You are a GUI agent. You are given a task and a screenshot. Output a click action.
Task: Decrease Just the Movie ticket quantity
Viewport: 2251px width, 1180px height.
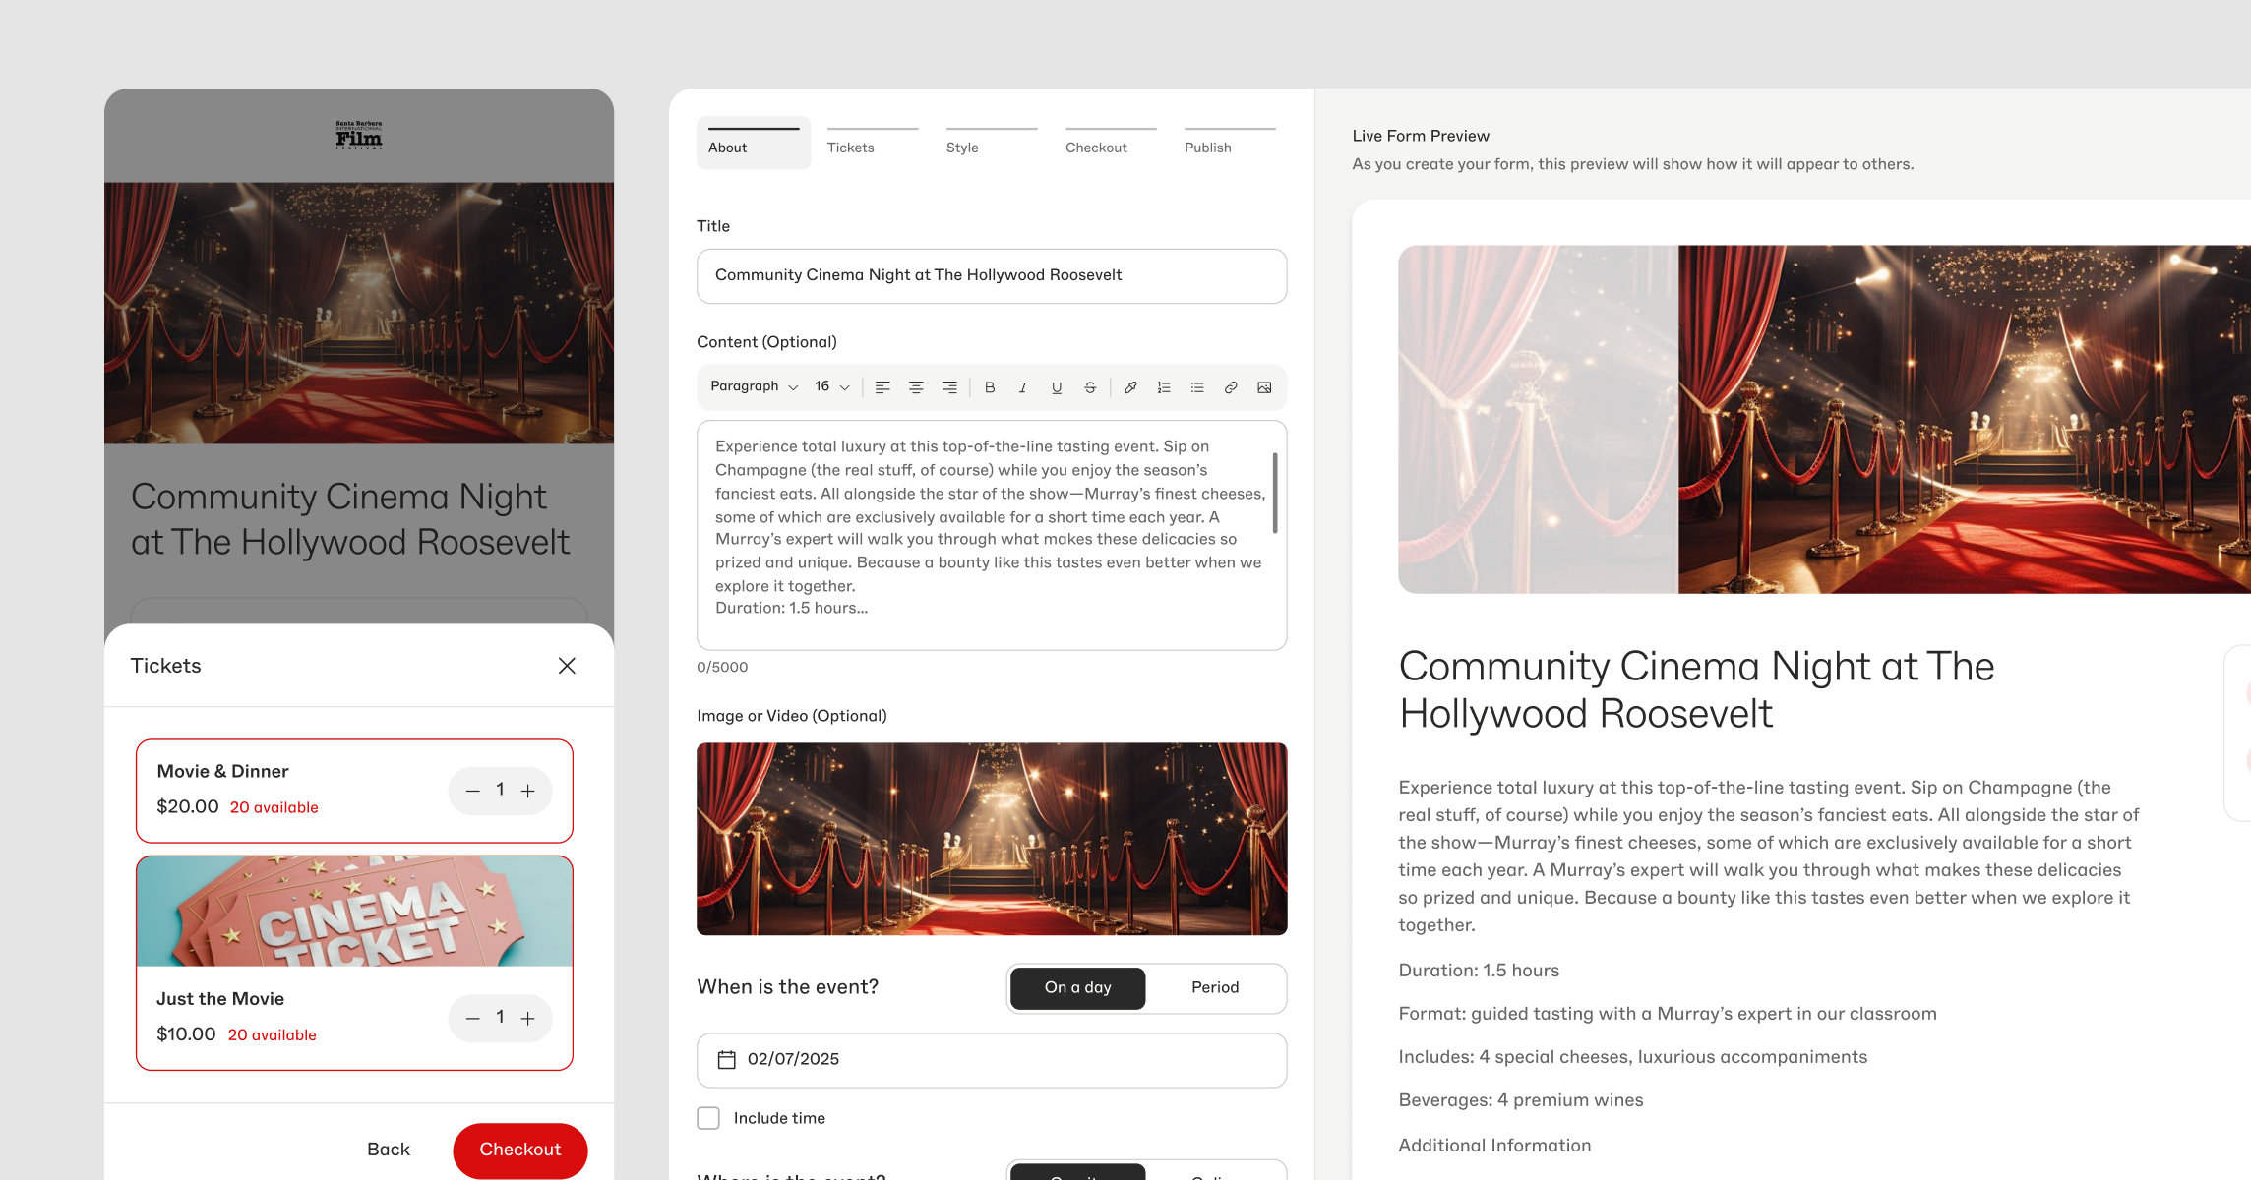(473, 1018)
